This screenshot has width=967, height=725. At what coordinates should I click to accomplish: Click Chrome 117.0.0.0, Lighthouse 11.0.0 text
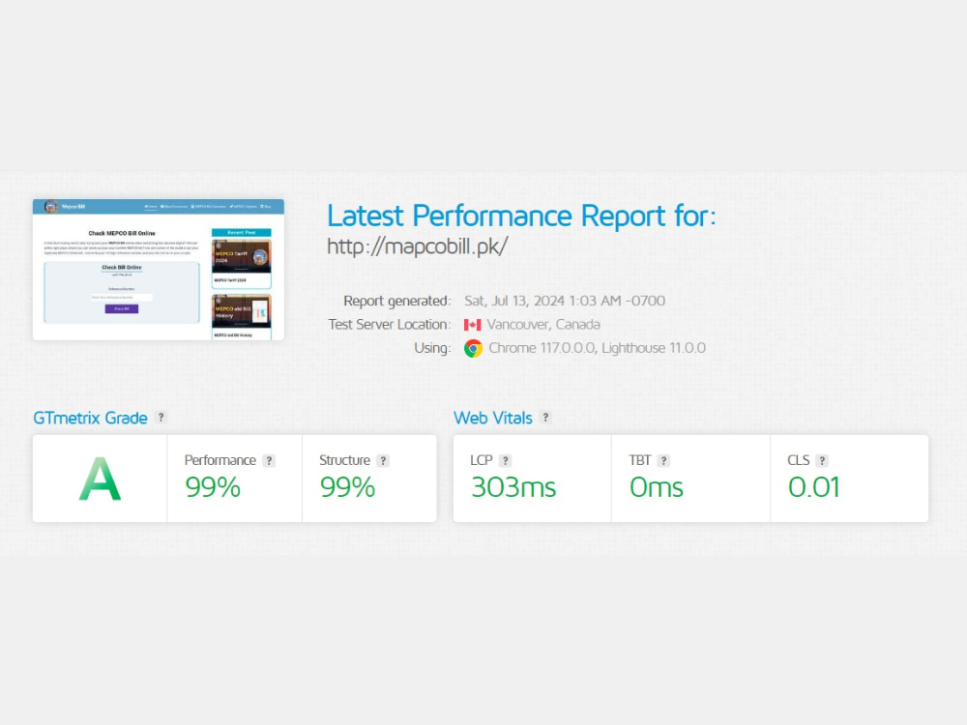(x=597, y=348)
